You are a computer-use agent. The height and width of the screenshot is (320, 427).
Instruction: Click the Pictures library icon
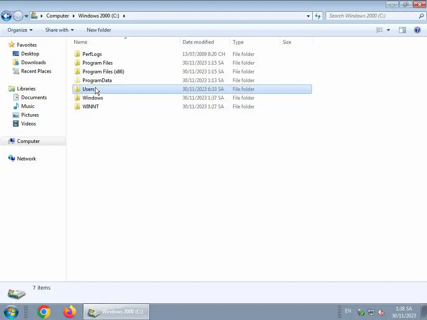click(16, 115)
